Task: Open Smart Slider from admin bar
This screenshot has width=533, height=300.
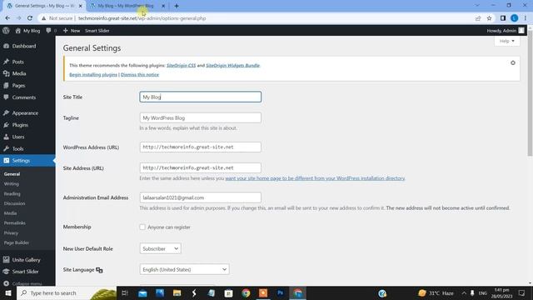Action: click(x=97, y=31)
